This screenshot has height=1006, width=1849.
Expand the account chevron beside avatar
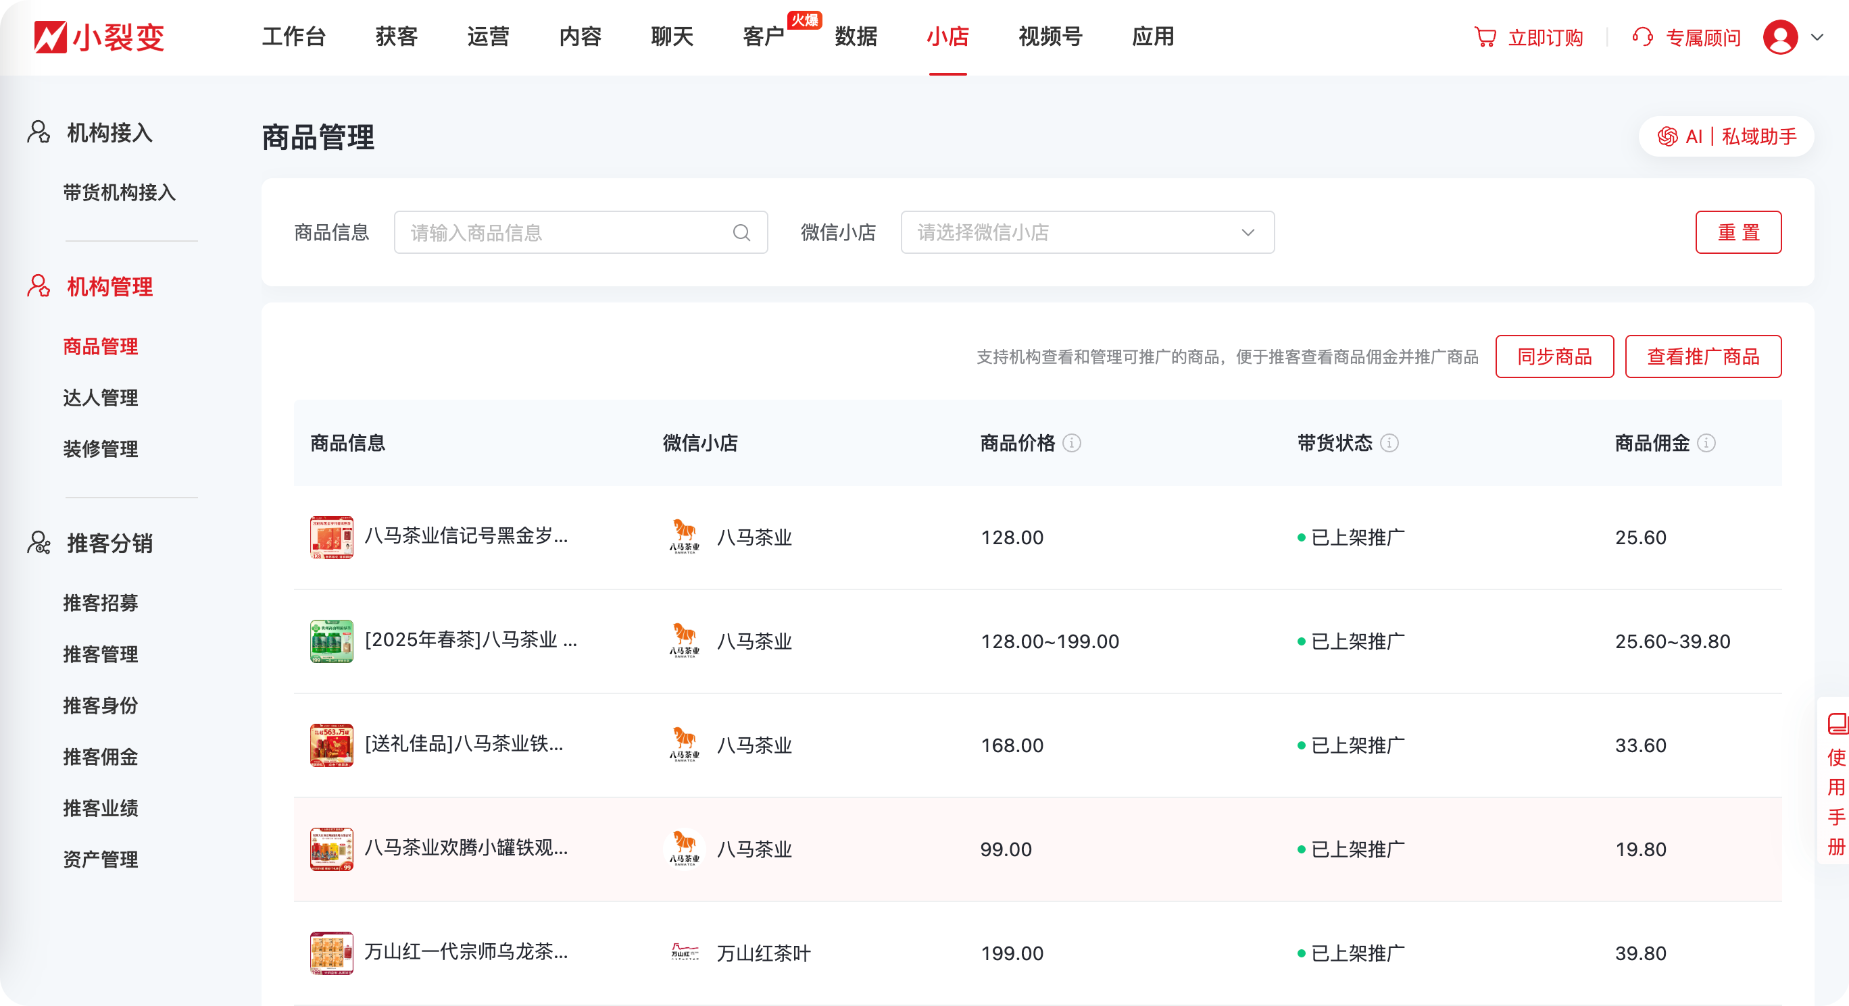pos(1817,36)
